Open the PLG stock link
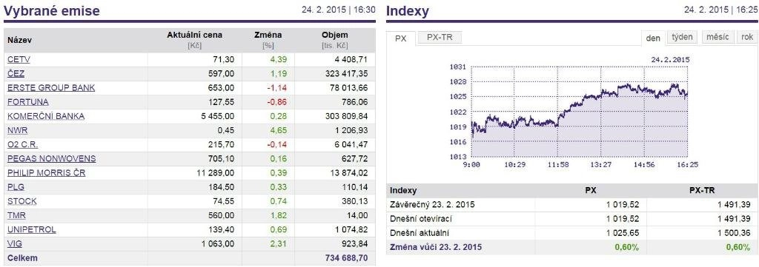The height and width of the screenshot is (267, 759). [x=16, y=187]
